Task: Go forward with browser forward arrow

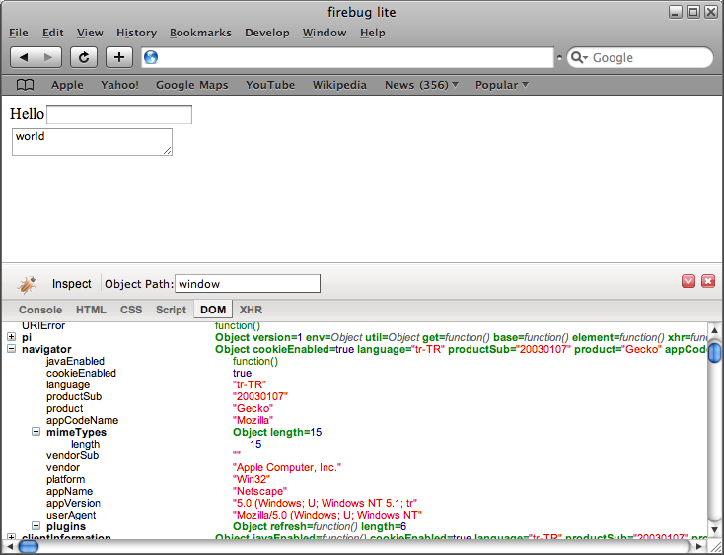Action: (49, 57)
